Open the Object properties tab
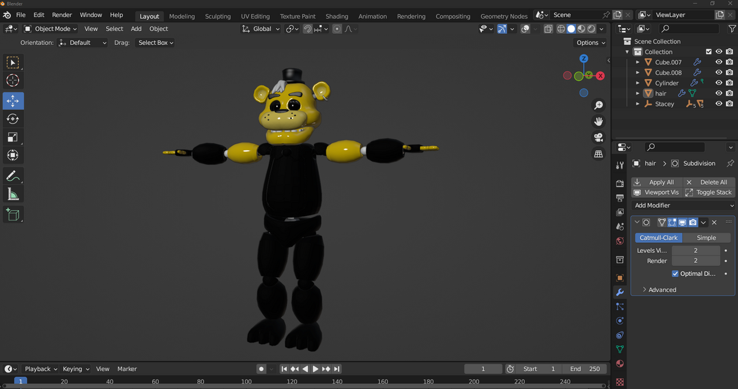 click(620, 278)
